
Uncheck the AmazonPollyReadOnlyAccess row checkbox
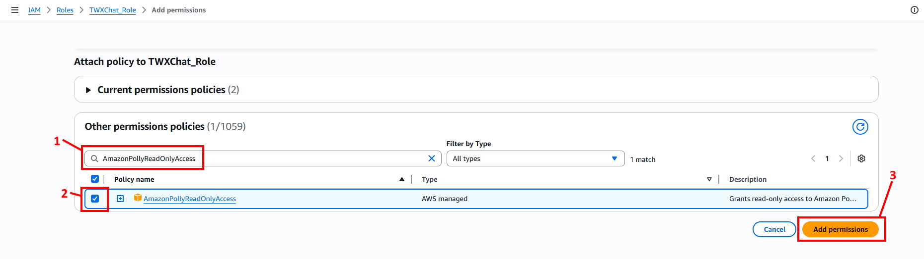(x=95, y=199)
